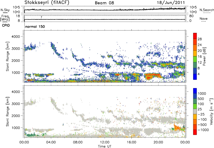Click the '-1000' tick on Velocity color bar
The height and width of the screenshot is (148, 214).
(203, 130)
